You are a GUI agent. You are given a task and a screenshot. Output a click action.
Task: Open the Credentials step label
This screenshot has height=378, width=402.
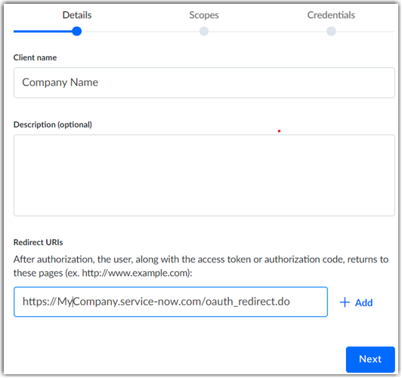pos(331,15)
